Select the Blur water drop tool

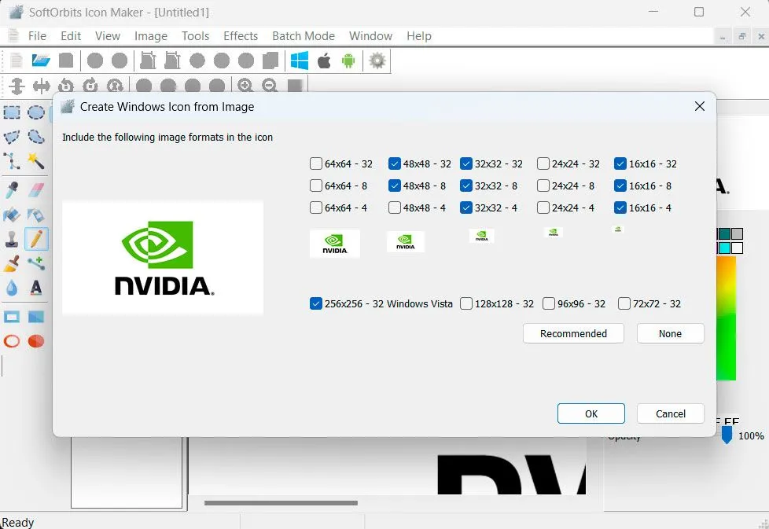[12, 288]
